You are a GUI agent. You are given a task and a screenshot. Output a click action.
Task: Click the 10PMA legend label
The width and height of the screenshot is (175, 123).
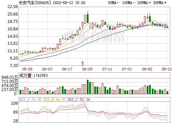click(x=127, y=3)
